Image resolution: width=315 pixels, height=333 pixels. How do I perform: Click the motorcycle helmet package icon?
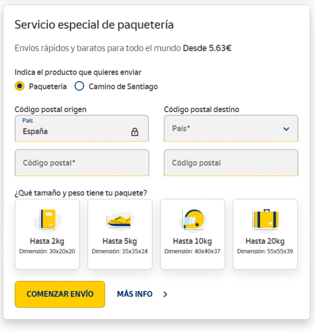click(x=192, y=220)
